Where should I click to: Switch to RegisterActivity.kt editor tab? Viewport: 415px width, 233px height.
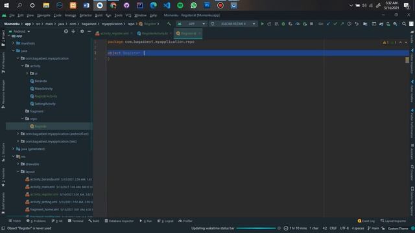click(x=154, y=34)
